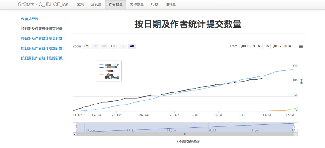Screen dimensions: 325x148
Task: Go to the 注释量 tab
Action: (171, 4)
